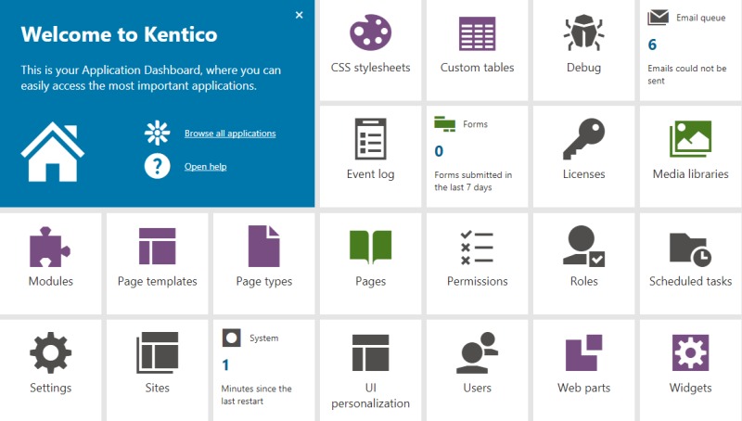Open the Permissions checklist icon
Viewport: 742px width, 421px height.
(477, 247)
